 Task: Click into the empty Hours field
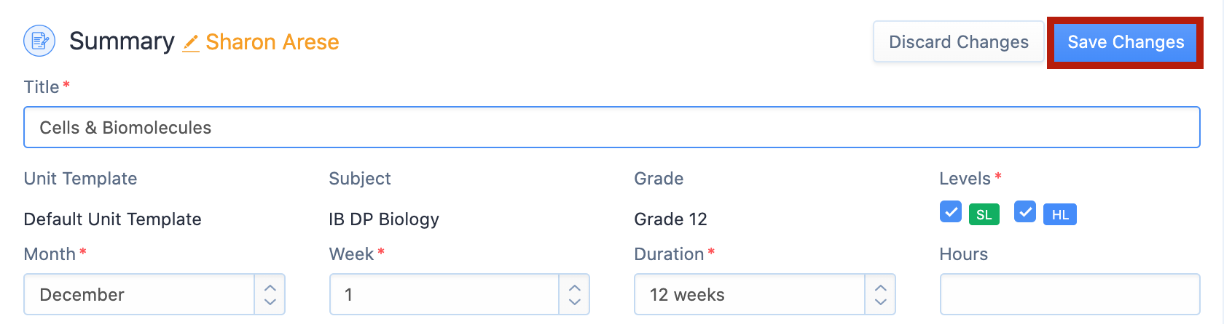pyautogui.click(x=1070, y=294)
